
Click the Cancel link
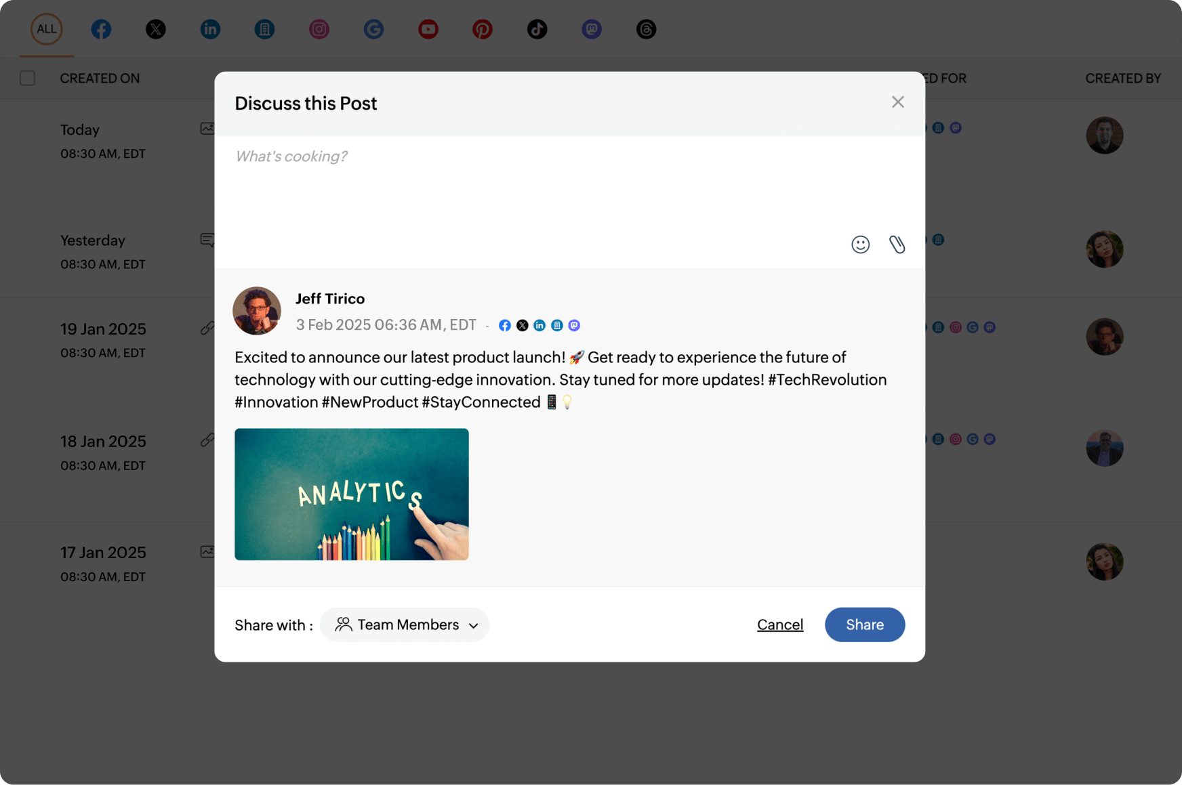coord(780,624)
